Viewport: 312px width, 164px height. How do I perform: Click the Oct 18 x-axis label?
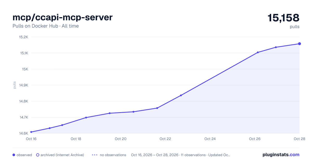76,139
